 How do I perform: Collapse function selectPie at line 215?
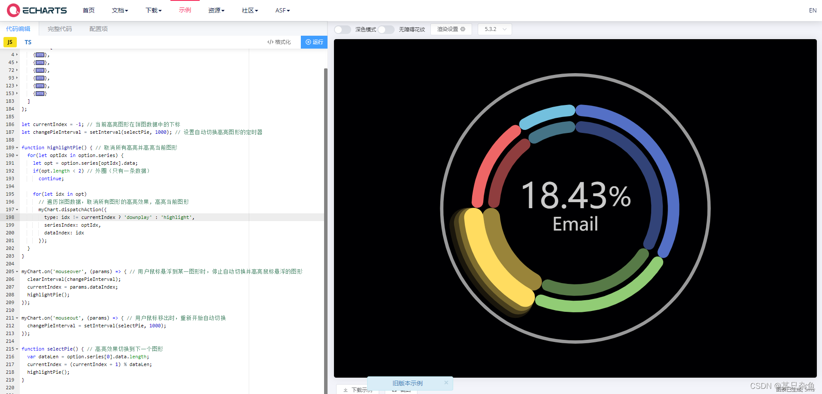[17, 349]
